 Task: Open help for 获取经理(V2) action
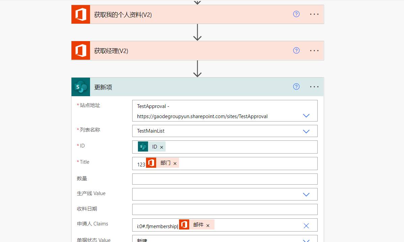click(x=296, y=51)
